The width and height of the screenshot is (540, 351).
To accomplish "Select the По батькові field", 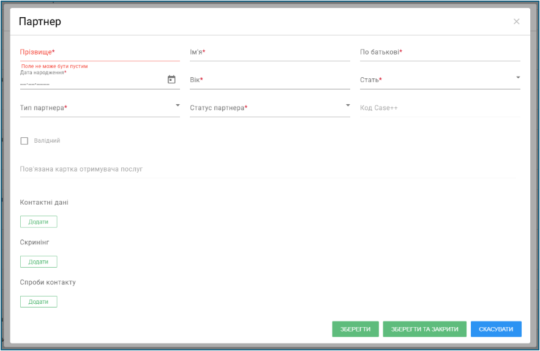I will pyautogui.click(x=440, y=52).
